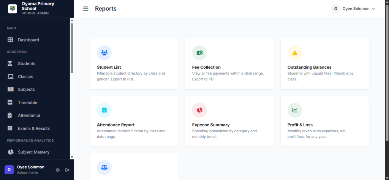
Task: Open settings via the sidebar gear icon
Action: pyautogui.click(x=58, y=170)
